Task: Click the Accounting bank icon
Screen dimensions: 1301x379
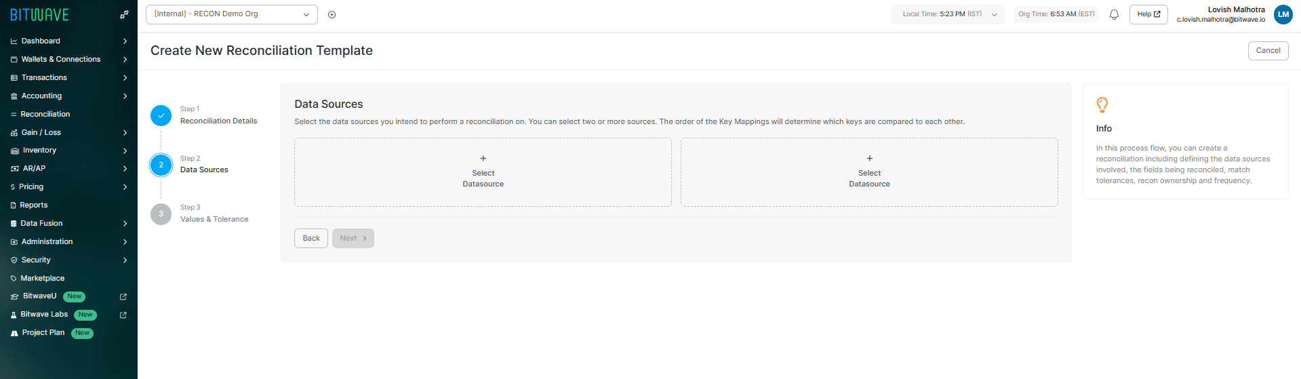Action: click(x=14, y=96)
